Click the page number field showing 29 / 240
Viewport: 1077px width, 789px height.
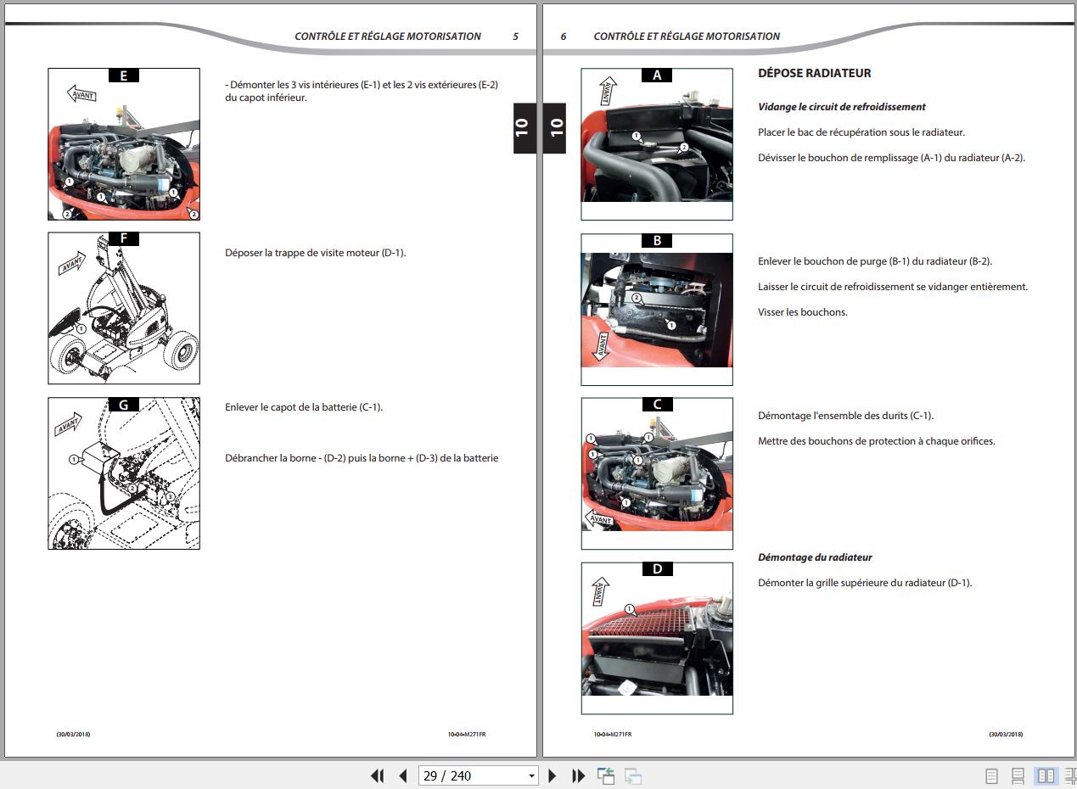click(471, 775)
